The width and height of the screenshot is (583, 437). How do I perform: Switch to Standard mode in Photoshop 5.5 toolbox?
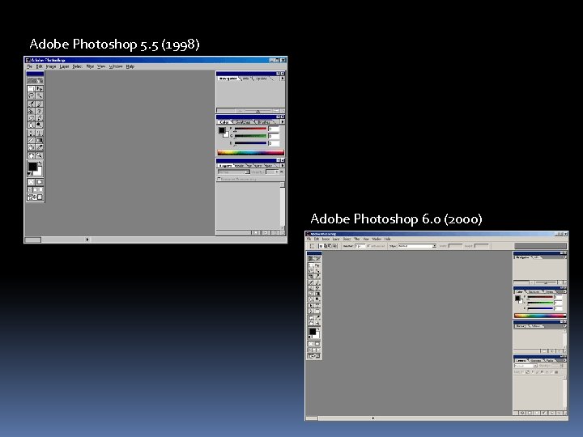click(31, 182)
